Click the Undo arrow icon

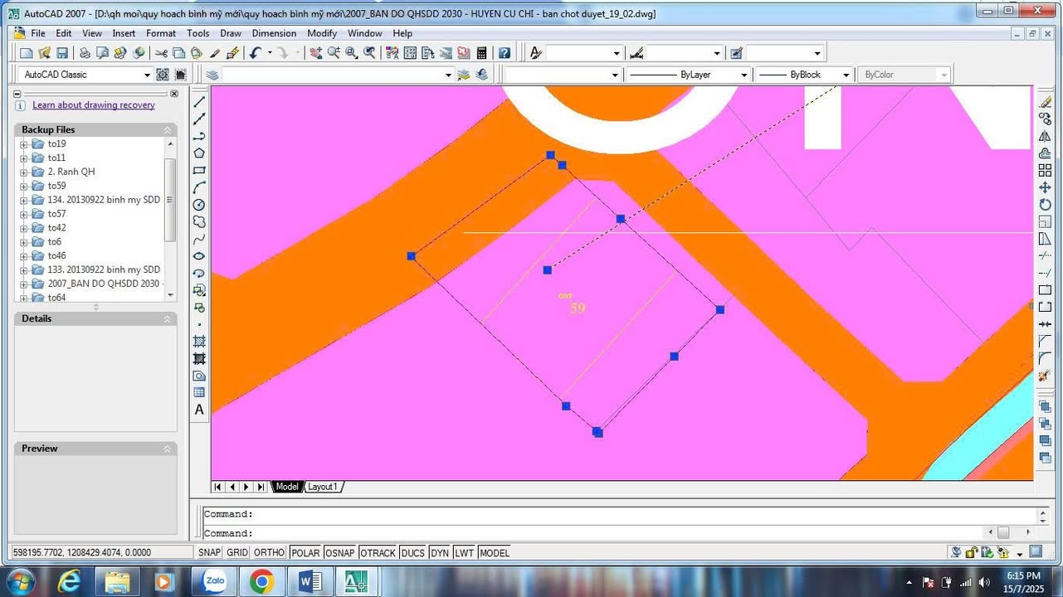255,53
